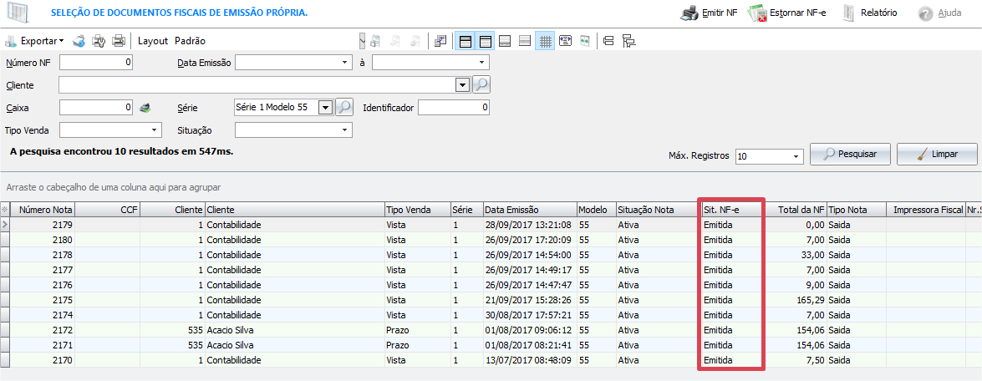Open the Data Emissão start date dropdown
The width and height of the screenshot is (982, 381).
pyautogui.click(x=344, y=63)
